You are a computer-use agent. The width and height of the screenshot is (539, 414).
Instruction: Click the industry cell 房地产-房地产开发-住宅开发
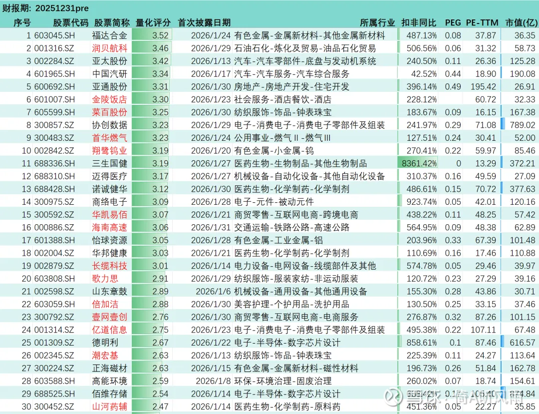click(291, 87)
